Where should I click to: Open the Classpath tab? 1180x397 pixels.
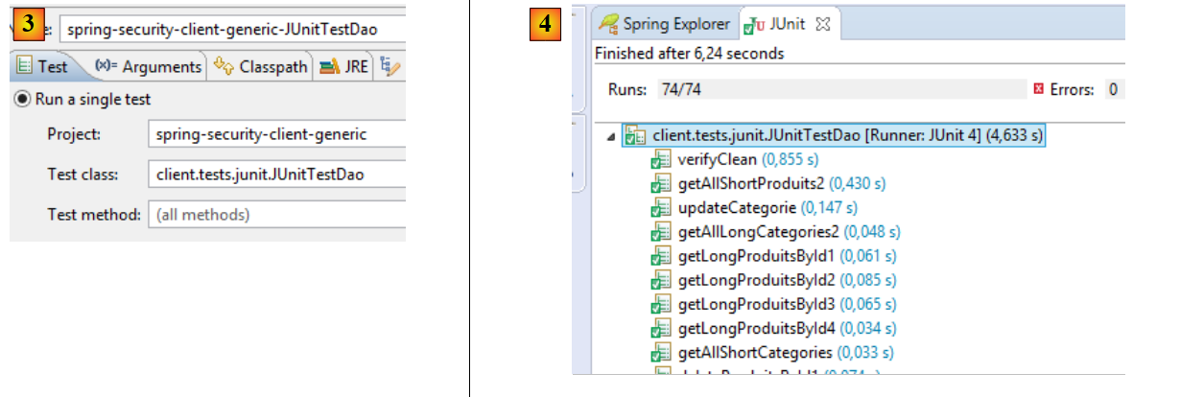click(x=262, y=66)
